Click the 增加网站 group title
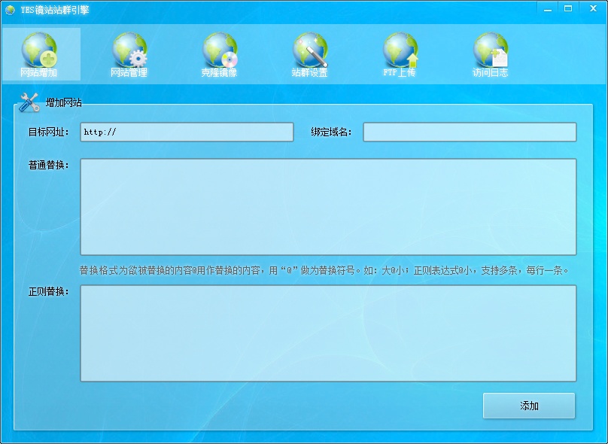608x444 pixels. point(64,103)
